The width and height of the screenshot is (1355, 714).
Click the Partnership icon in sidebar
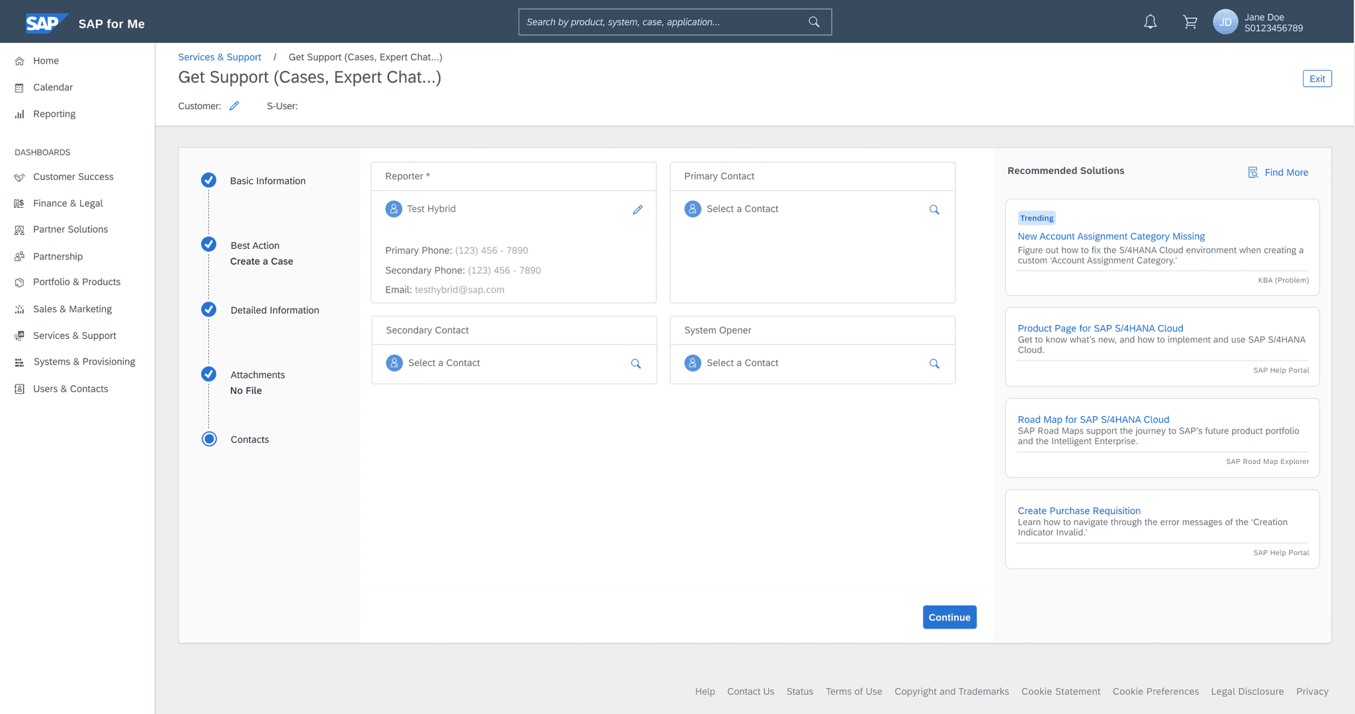click(19, 256)
